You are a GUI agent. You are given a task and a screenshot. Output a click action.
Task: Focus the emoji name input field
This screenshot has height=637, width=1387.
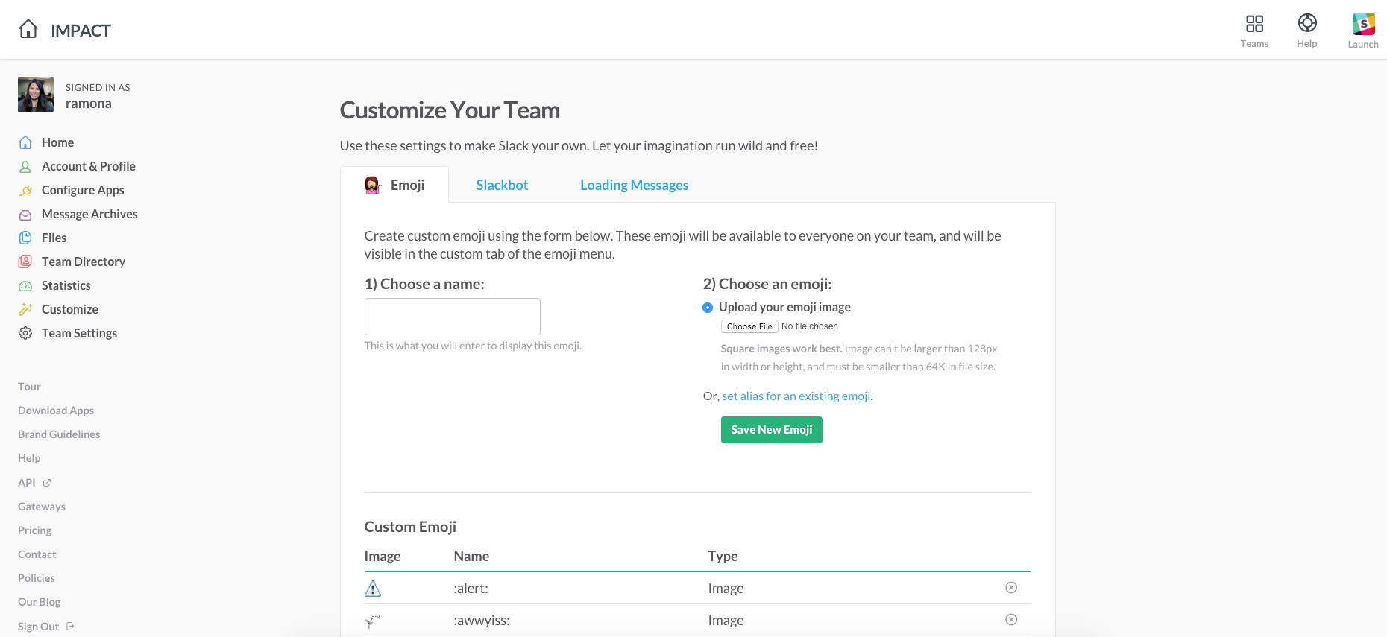pyautogui.click(x=452, y=317)
